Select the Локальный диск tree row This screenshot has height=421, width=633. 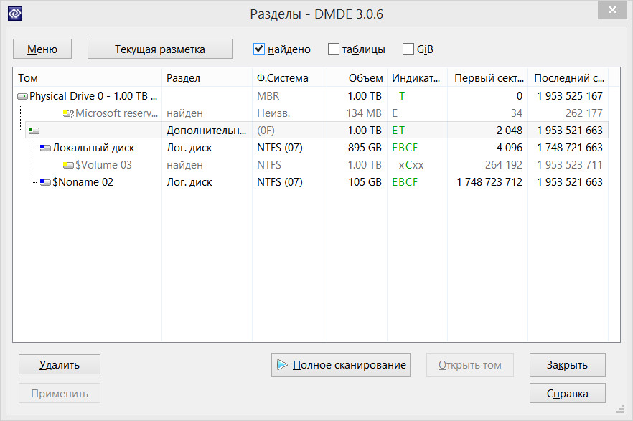(93, 148)
